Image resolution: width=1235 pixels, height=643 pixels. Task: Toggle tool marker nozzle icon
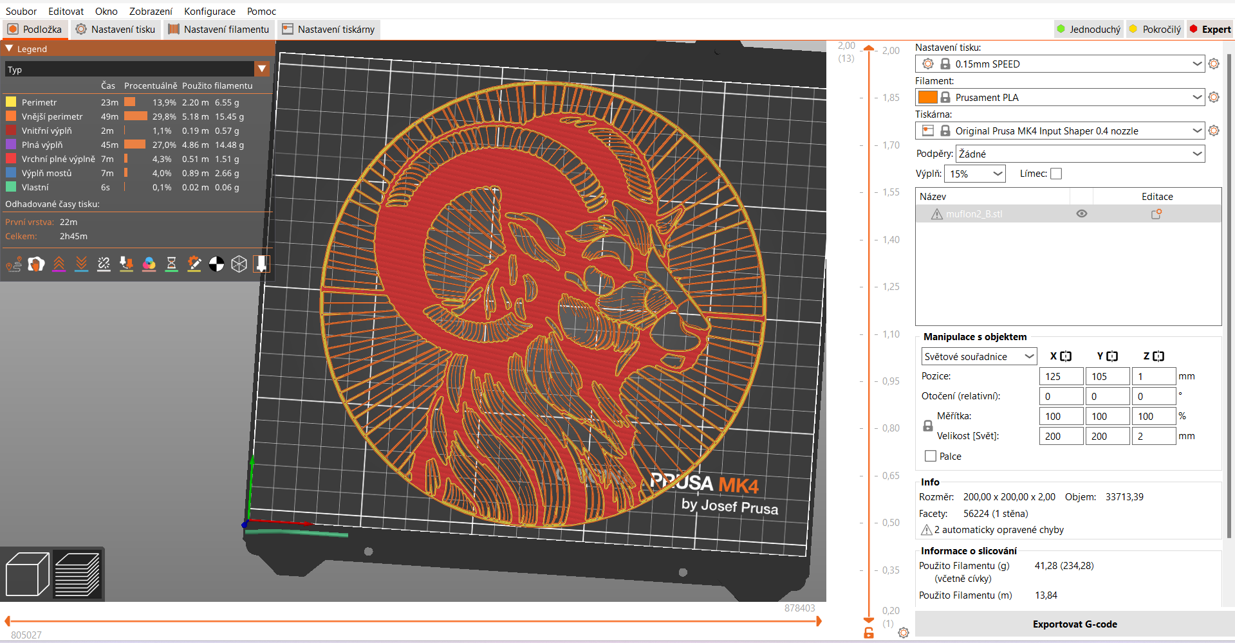point(261,264)
